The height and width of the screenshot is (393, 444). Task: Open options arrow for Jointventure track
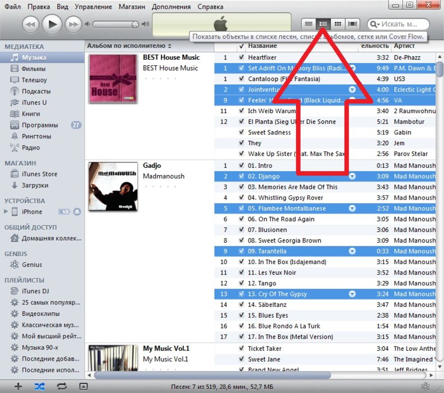click(352, 89)
